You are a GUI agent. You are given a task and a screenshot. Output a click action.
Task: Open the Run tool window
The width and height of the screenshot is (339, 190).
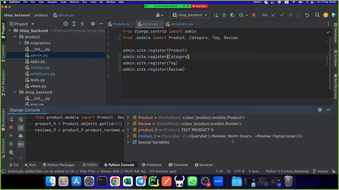click(x=30, y=165)
